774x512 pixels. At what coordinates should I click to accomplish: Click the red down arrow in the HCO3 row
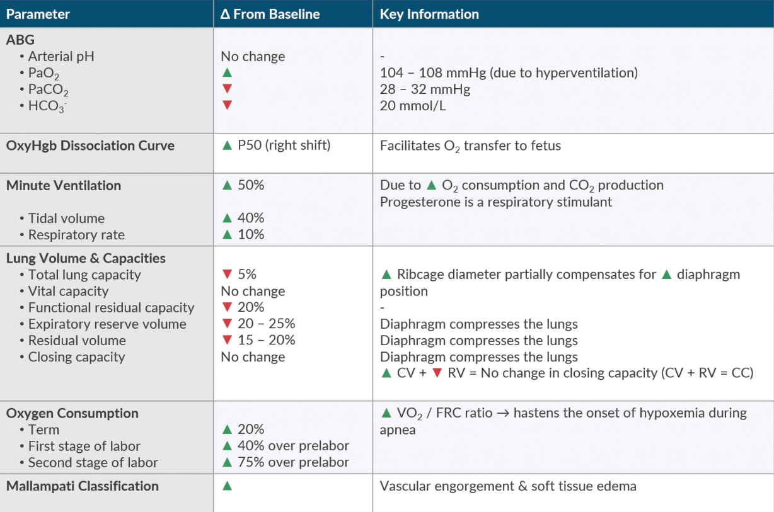(228, 105)
